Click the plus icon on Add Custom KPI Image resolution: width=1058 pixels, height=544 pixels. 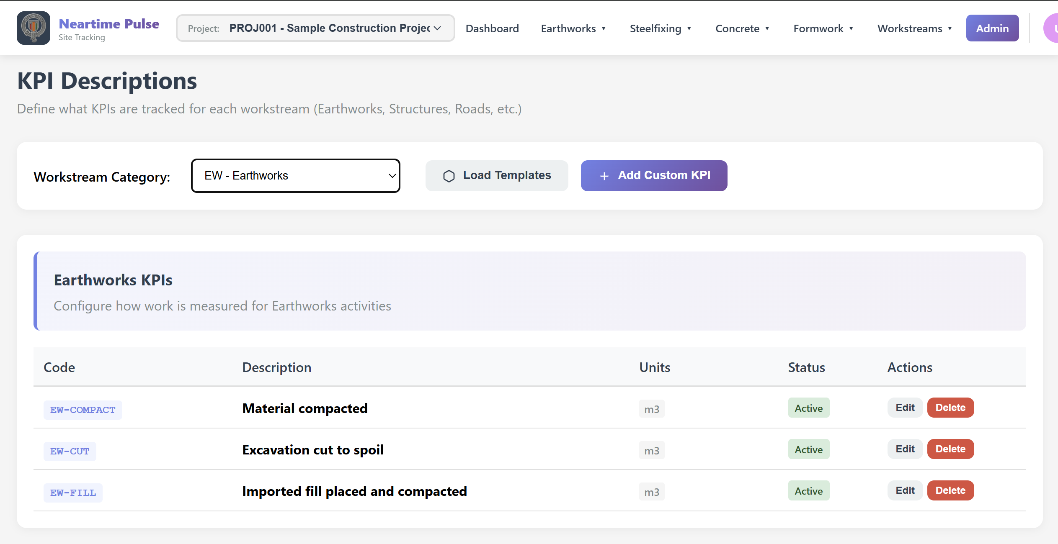click(x=604, y=176)
